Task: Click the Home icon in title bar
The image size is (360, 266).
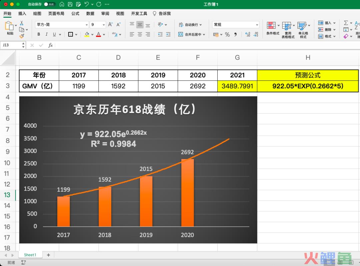Action: pos(62,4)
